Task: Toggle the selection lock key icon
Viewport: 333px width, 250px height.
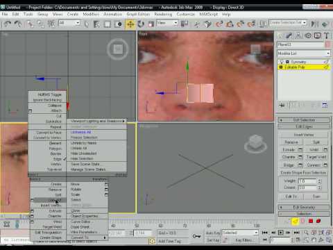Action: 196,236
